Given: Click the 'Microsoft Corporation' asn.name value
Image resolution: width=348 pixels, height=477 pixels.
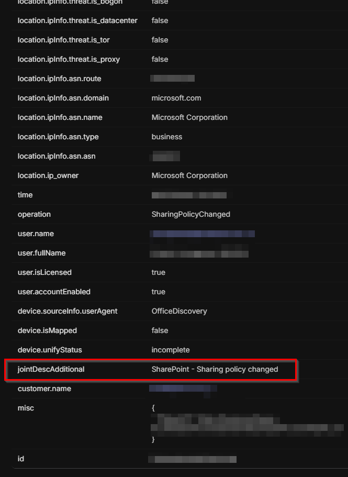Looking at the screenshot, I should (x=189, y=117).
